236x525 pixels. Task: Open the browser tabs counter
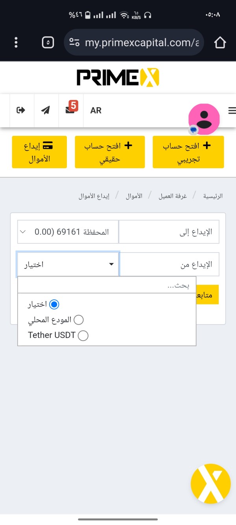pos(48,42)
